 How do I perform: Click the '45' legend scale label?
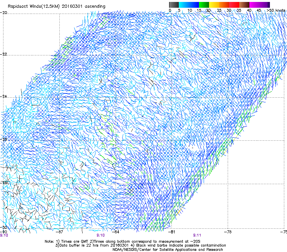[259, 10]
